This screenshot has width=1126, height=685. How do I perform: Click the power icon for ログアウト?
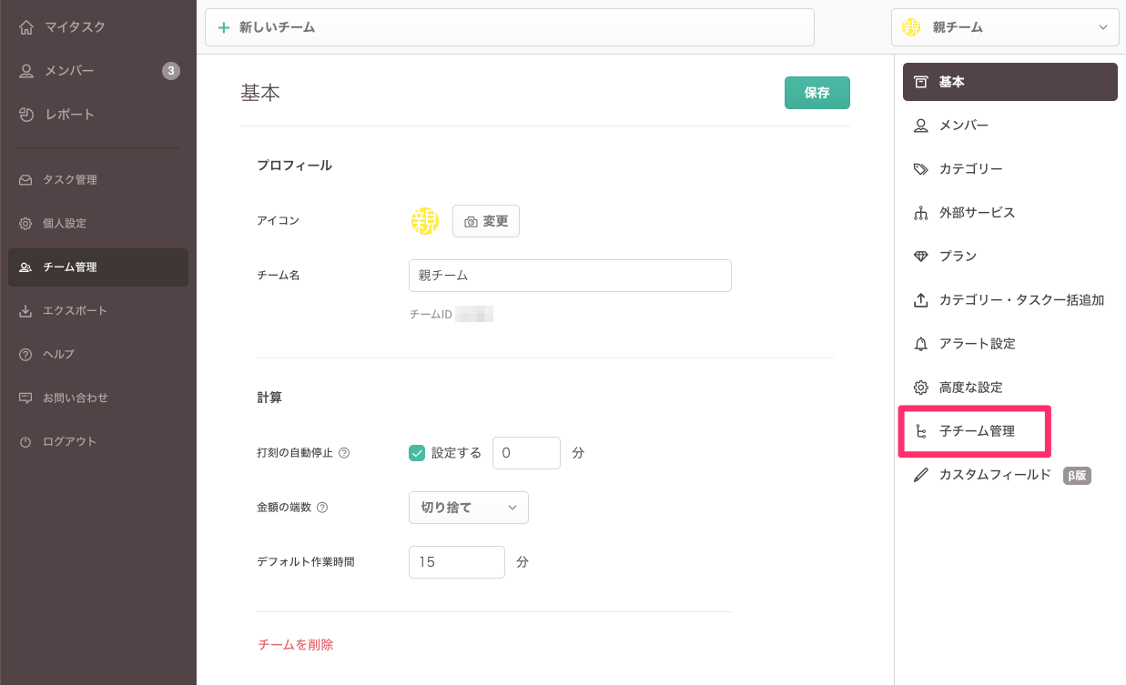(x=25, y=442)
